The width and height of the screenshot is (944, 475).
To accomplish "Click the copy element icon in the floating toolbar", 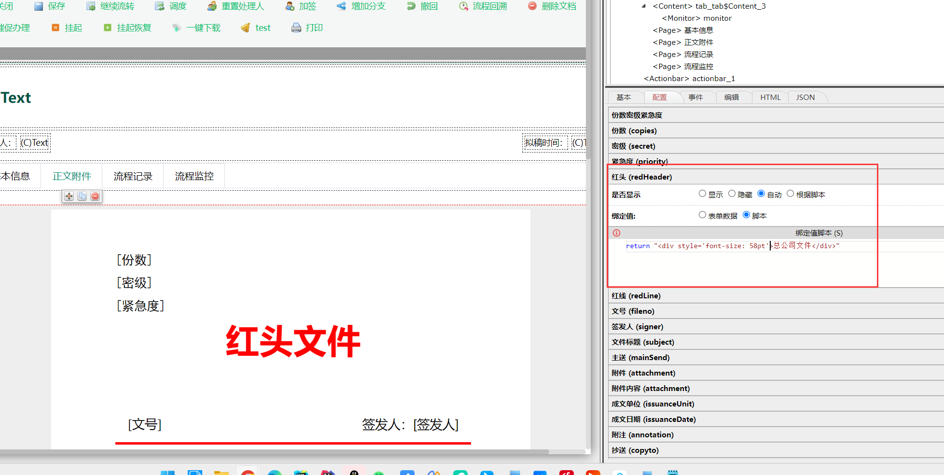I will click(x=82, y=196).
